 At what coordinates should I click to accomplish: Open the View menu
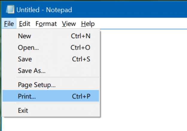(x=69, y=24)
